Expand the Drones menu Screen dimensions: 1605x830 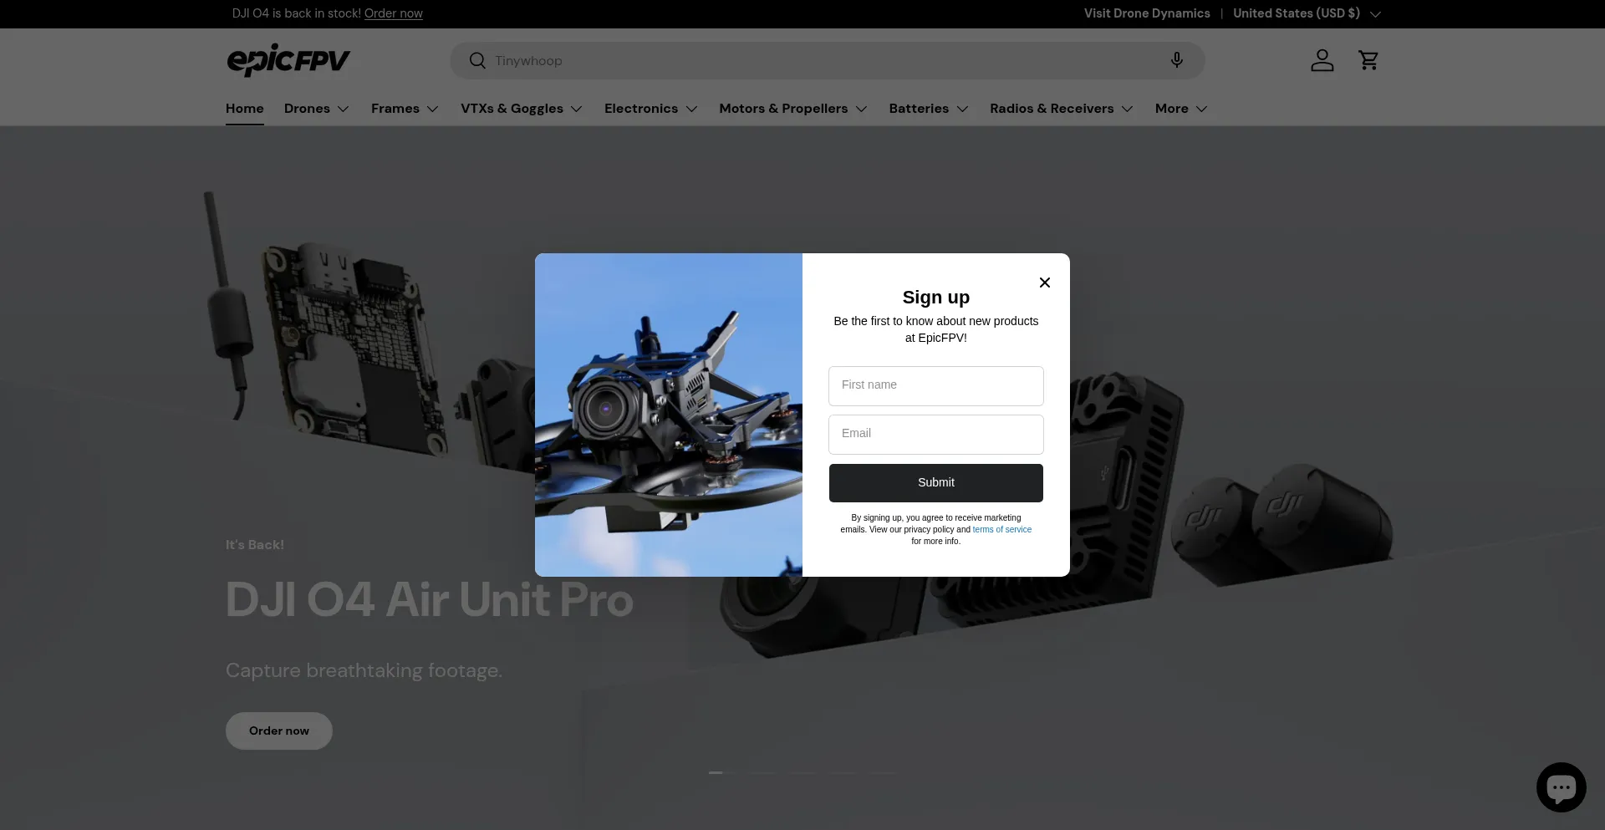click(317, 109)
